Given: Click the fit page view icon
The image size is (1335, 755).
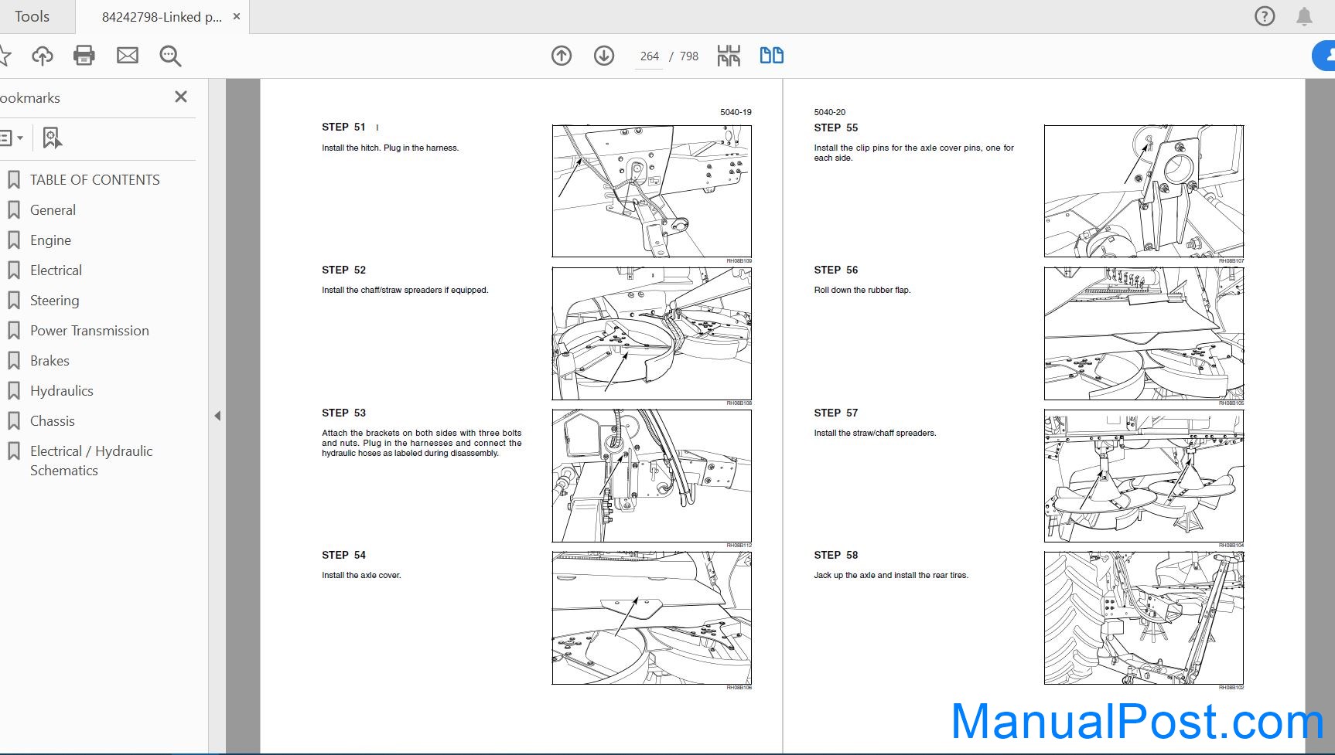Looking at the screenshot, I should click(729, 56).
